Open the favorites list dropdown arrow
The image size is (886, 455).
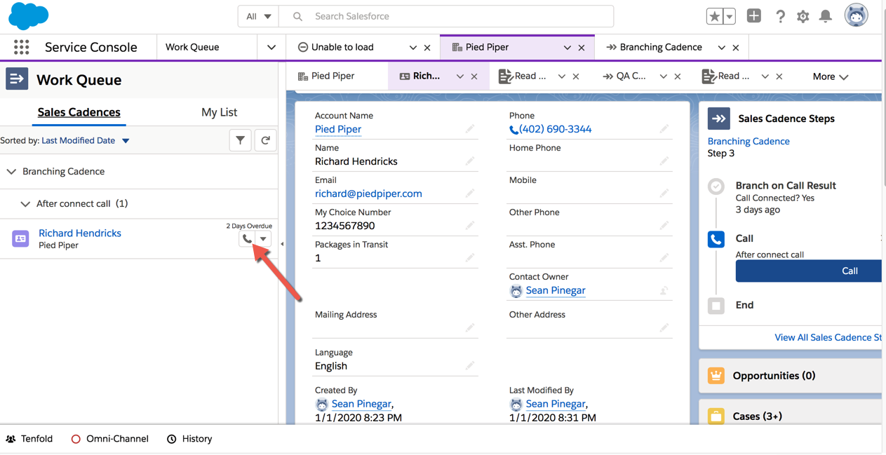(730, 16)
